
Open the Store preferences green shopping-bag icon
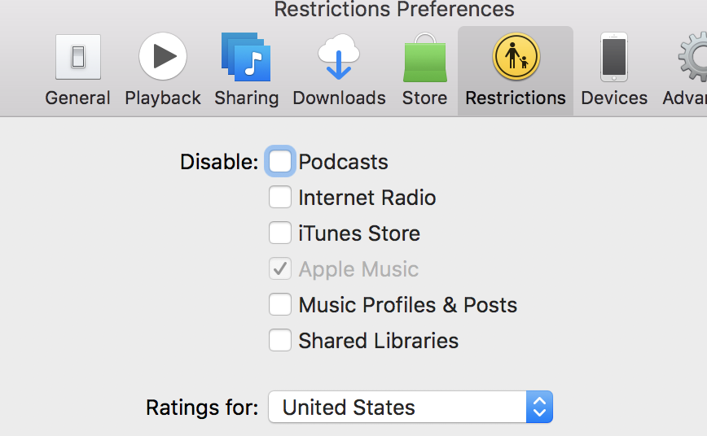[424, 59]
